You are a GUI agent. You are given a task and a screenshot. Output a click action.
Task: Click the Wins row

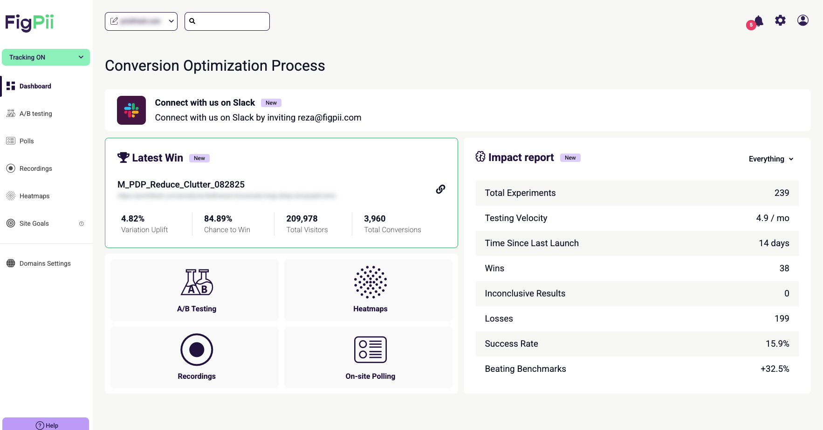(x=637, y=269)
